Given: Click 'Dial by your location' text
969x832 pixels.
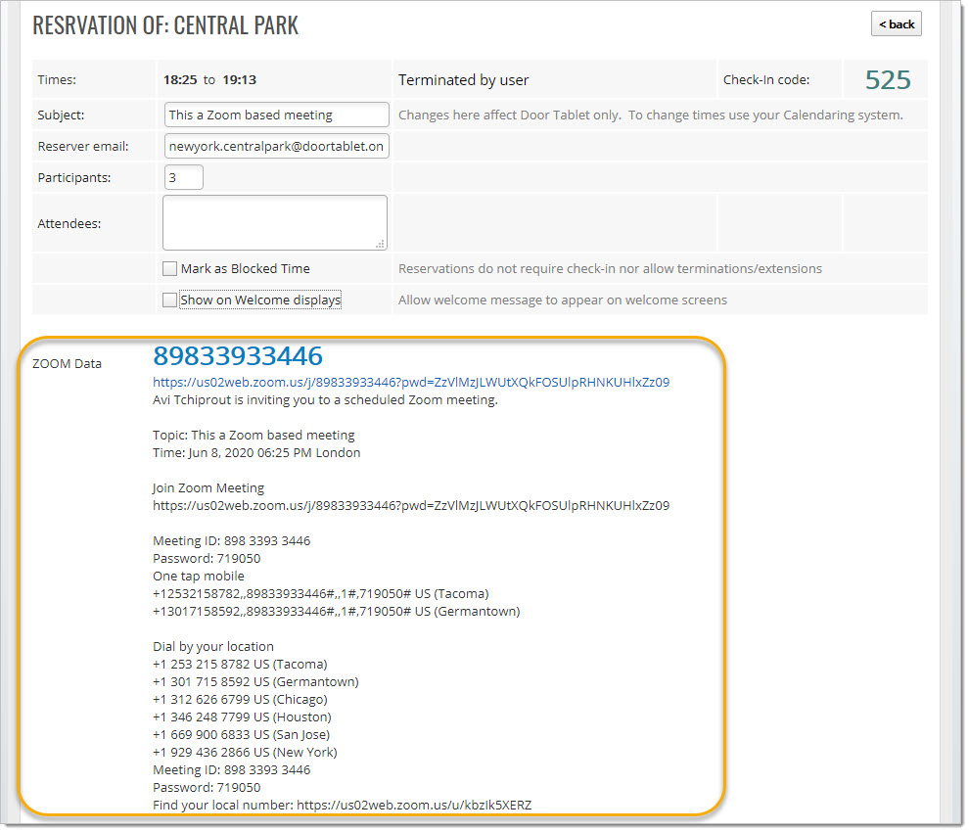Looking at the screenshot, I should pos(213,647).
